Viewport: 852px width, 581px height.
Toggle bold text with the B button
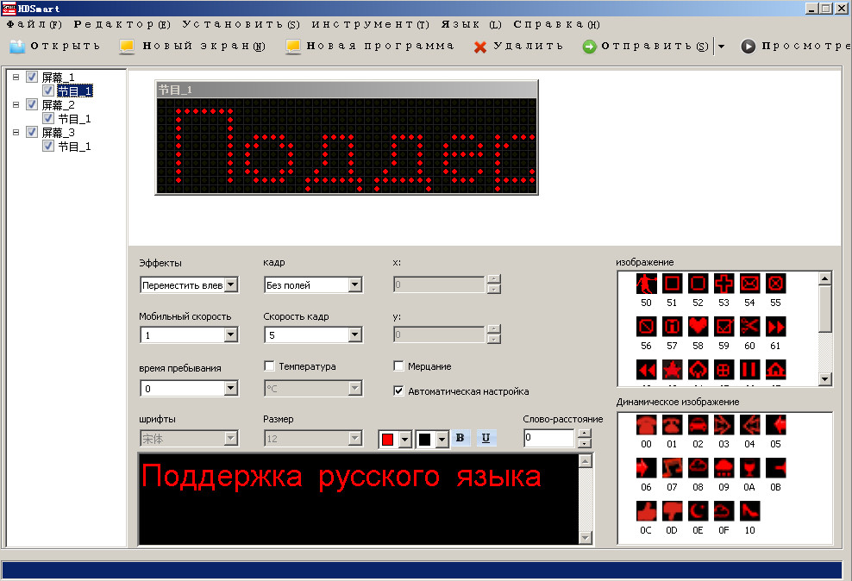[460, 438]
